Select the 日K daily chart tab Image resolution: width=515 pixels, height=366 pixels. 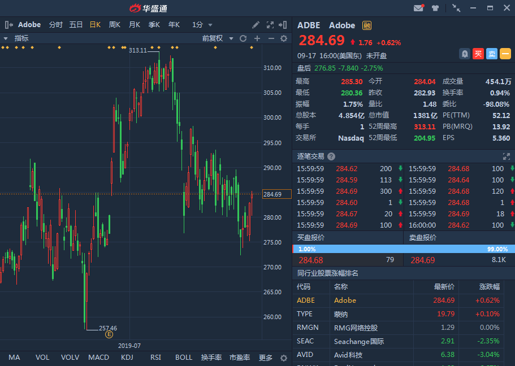(95, 25)
